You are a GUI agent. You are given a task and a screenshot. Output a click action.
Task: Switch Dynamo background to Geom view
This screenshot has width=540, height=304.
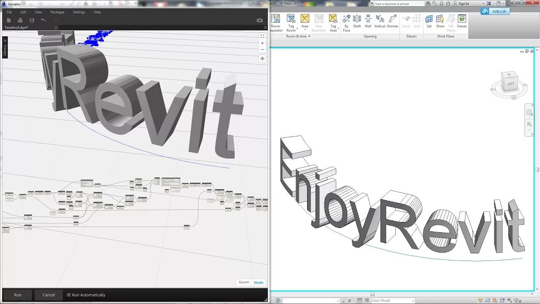[x=244, y=282]
